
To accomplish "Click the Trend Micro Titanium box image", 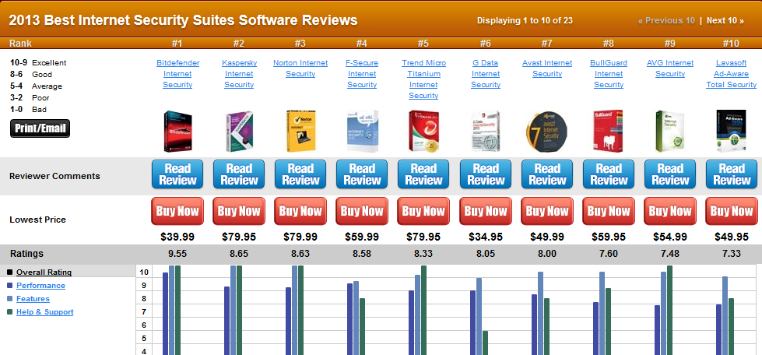I will (423, 132).
